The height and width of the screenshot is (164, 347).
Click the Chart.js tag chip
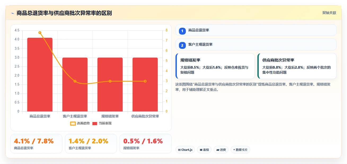click(185, 150)
